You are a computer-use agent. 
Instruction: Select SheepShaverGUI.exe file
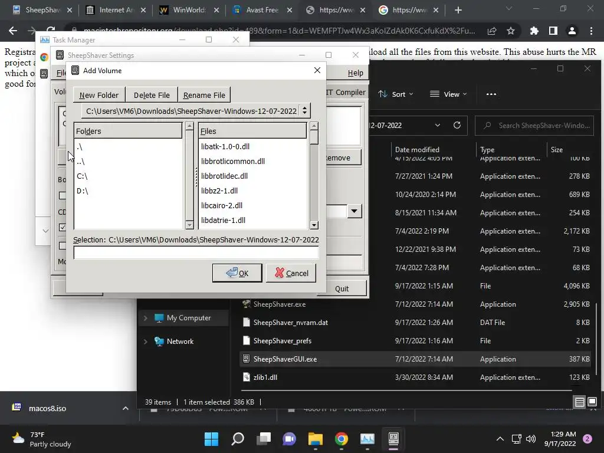click(x=285, y=359)
